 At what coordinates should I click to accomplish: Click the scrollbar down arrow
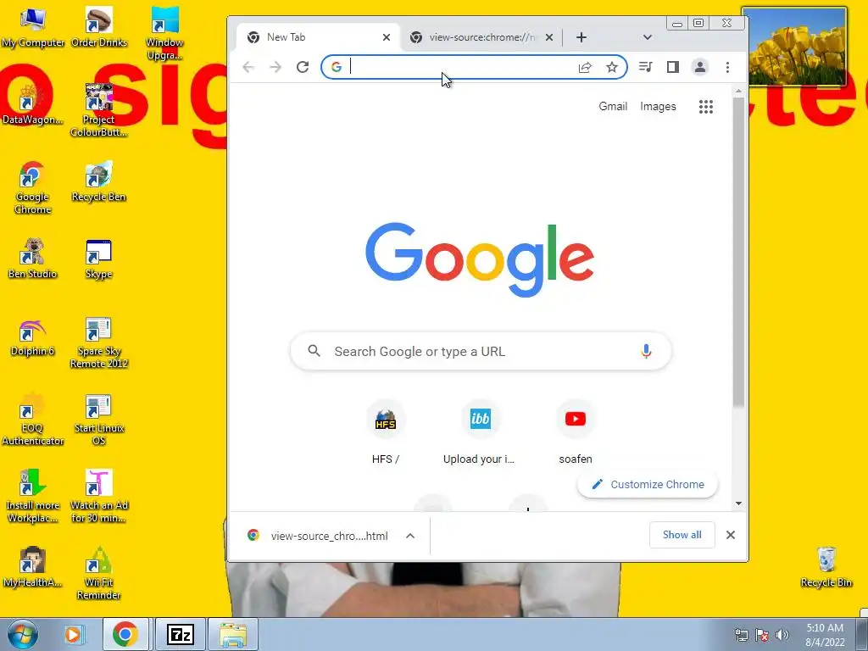[x=738, y=504]
